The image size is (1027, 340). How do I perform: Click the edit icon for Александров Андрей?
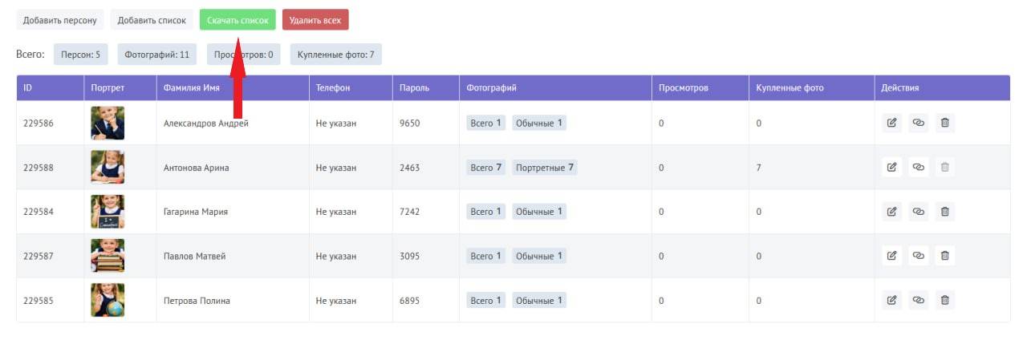click(891, 123)
